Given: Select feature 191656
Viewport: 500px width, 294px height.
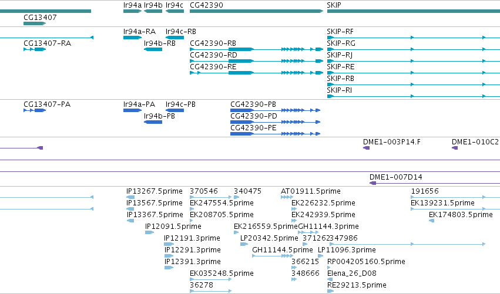Looking at the screenshot, I should click(425, 191).
